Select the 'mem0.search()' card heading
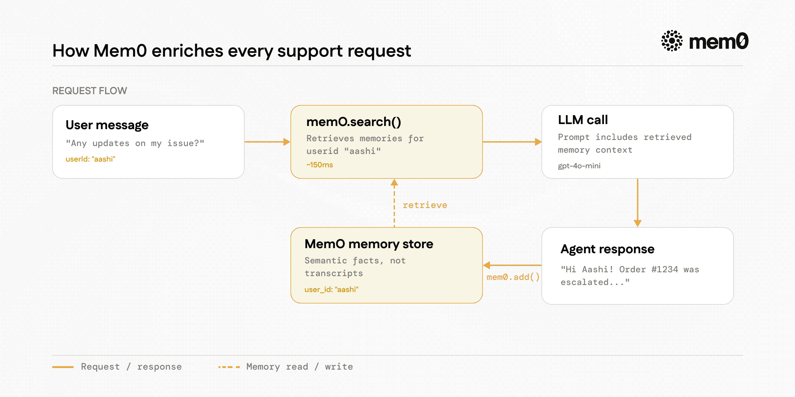Viewport: 795px width, 397px height. click(354, 122)
